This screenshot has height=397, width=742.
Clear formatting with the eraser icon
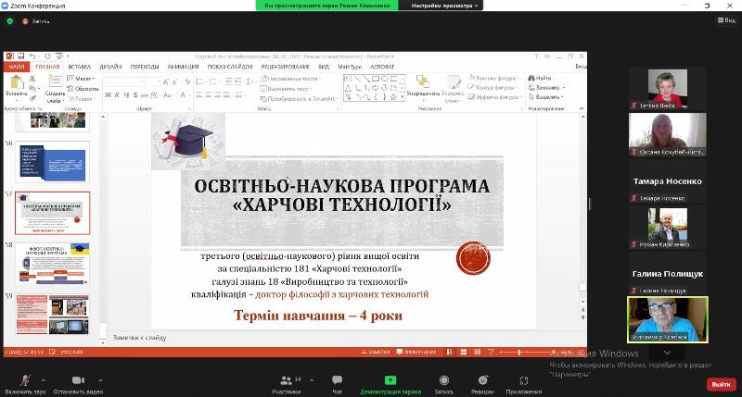tap(188, 82)
